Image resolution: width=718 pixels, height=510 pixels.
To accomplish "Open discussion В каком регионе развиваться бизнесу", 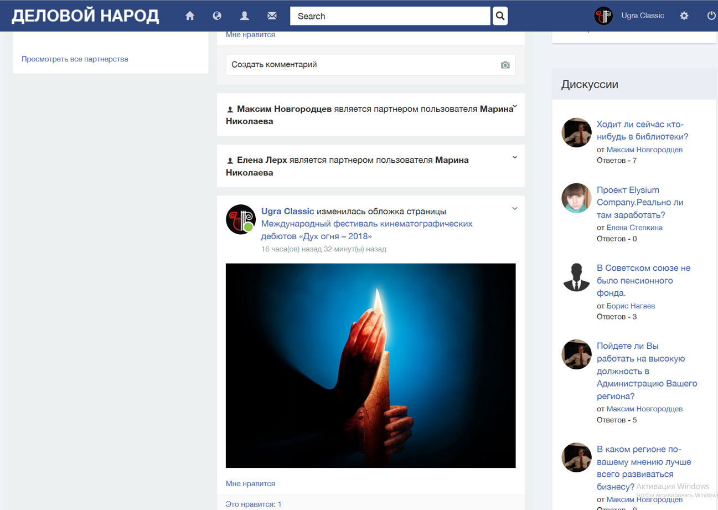I will pos(644,468).
